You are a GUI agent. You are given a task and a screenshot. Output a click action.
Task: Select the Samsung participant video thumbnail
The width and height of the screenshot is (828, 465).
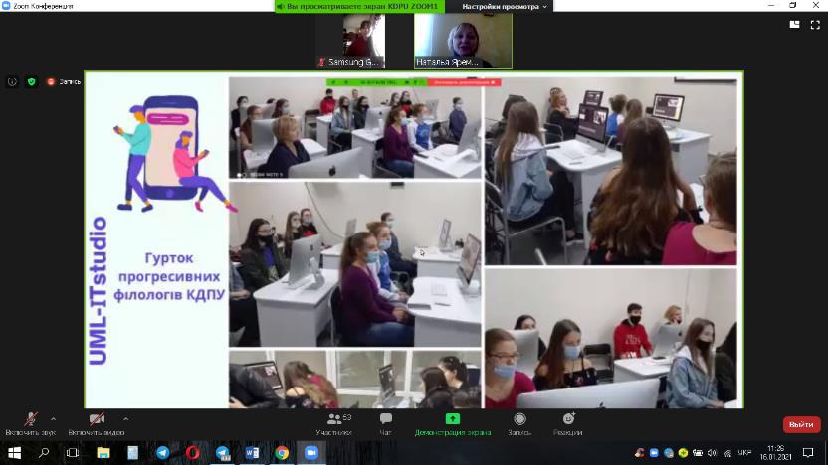(349, 40)
